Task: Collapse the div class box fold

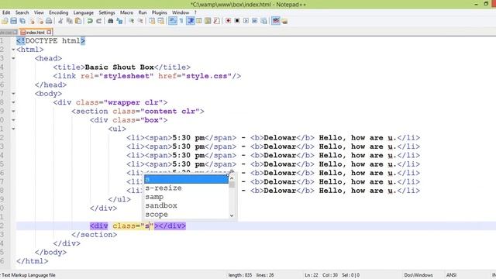Action: [13, 120]
